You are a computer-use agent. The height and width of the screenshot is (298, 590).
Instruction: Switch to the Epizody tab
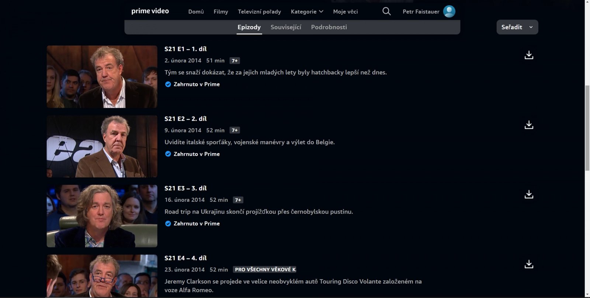click(x=249, y=27)
